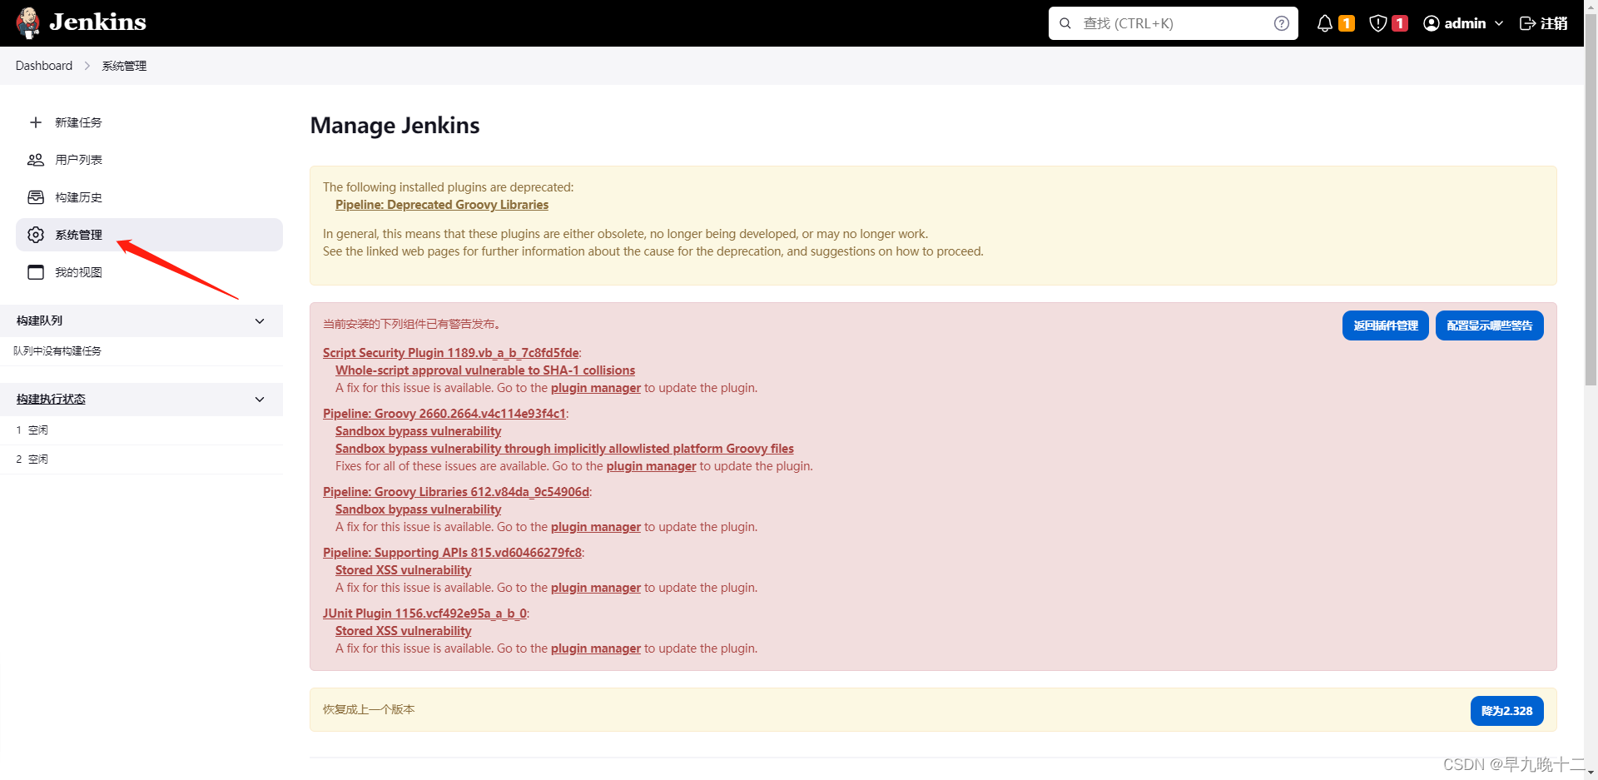Open plugin manager link under JUnit Plugin

596,648
